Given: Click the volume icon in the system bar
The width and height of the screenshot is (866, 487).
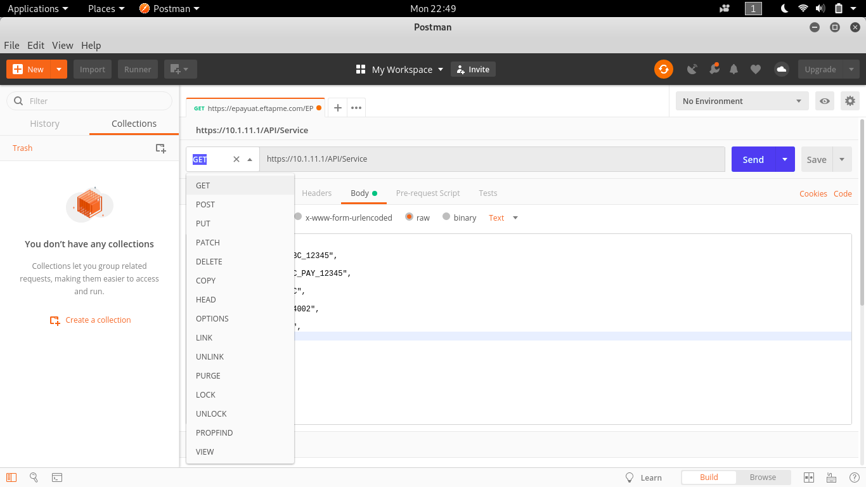Looking at the screenshot, I should (x=820, y=8).
